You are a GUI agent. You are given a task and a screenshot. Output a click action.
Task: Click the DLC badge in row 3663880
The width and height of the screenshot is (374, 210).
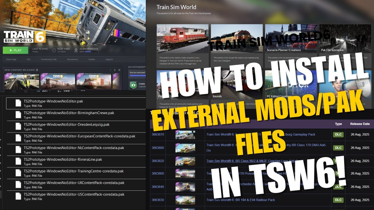click(338, 148)
